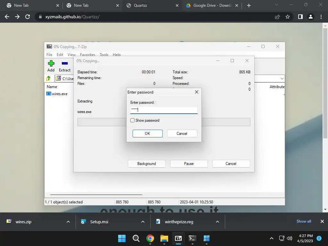The height and width of the screenshot is (246, 328).
Task: Click the browser back arrow
Action: pos(7,17)
